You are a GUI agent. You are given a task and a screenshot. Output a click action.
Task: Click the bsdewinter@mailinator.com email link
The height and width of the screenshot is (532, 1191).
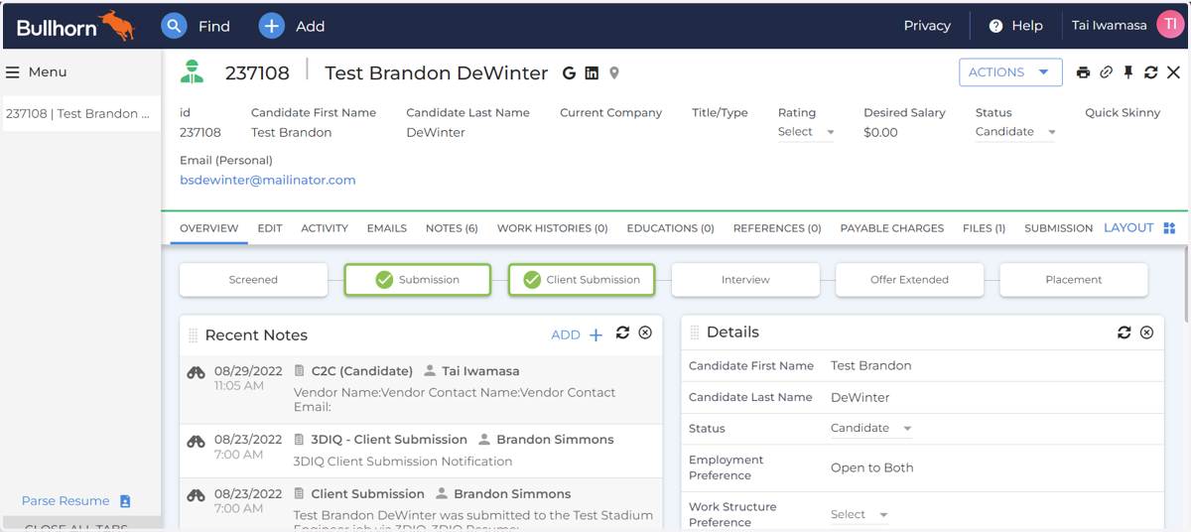click(x=268, y=181)
